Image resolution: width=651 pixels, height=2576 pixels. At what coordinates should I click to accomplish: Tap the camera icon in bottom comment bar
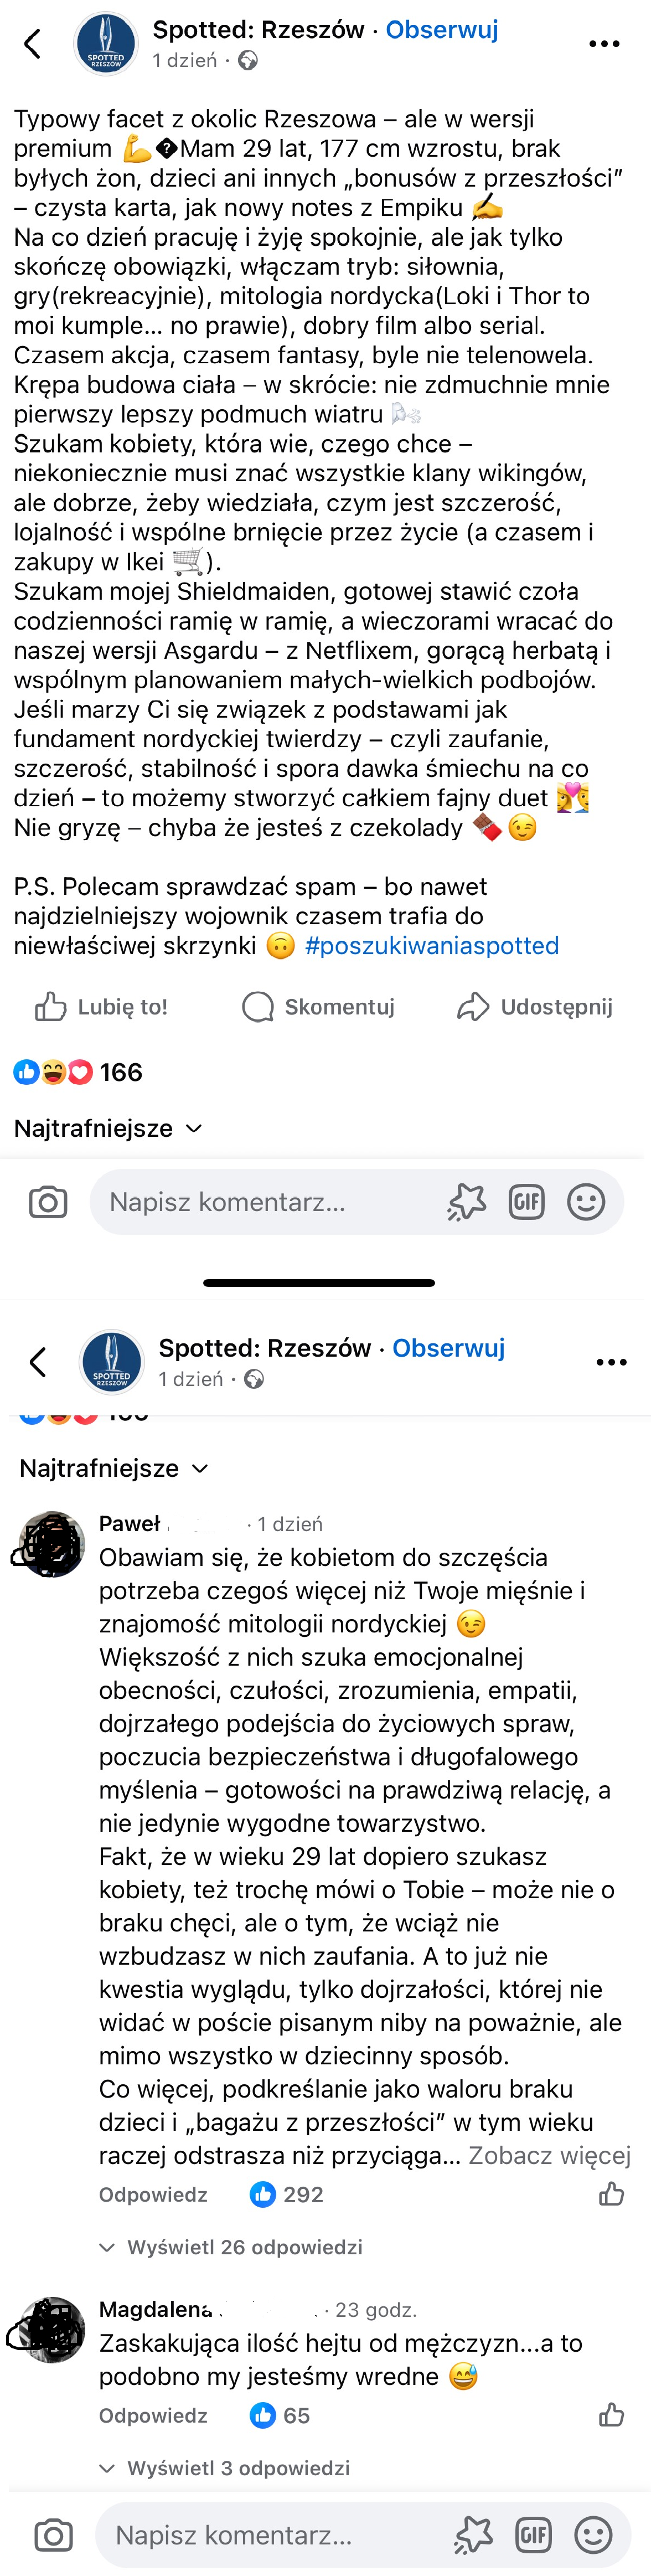click(x=53, y=2534)
